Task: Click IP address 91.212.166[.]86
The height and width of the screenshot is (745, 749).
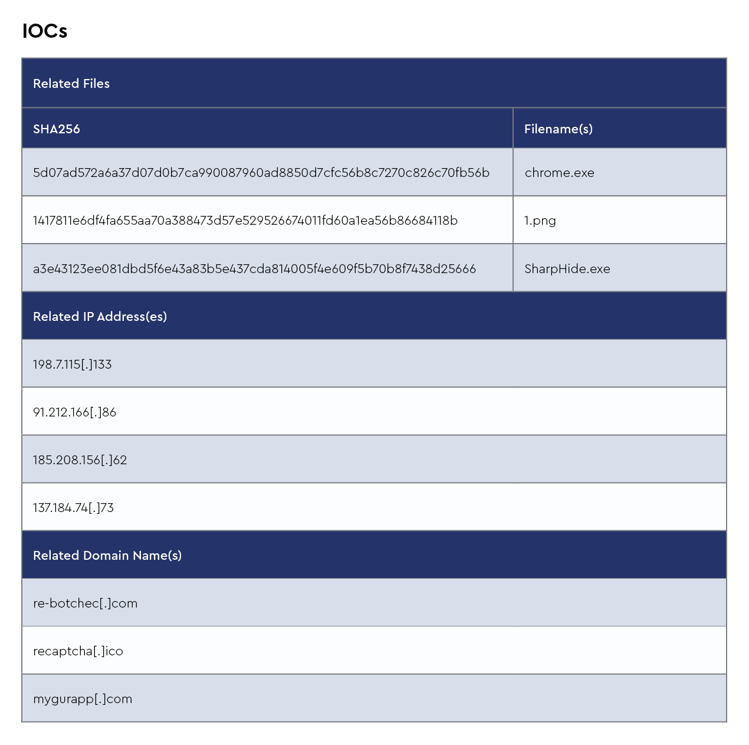Action: point(75,412)
